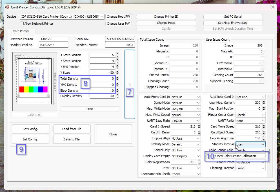Click the Serial No. field
The height and width of the screenshot is (192, 280).
(120, 39)
